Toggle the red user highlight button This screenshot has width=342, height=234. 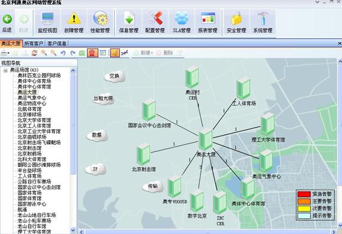[93, 53]
